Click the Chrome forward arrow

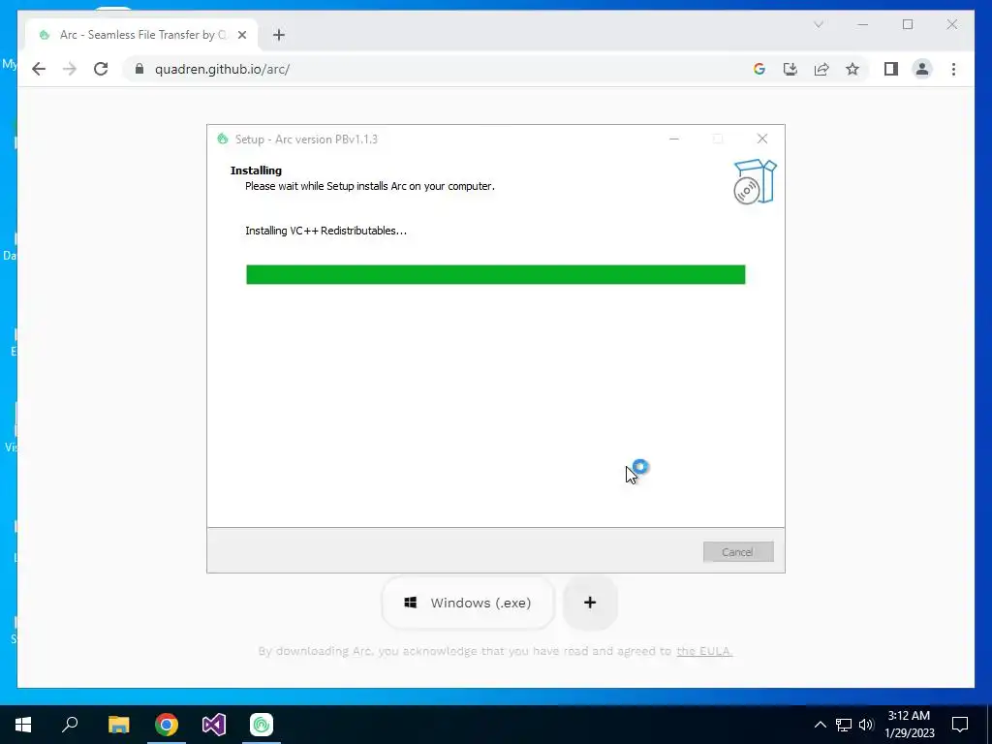tap(70, 69)
